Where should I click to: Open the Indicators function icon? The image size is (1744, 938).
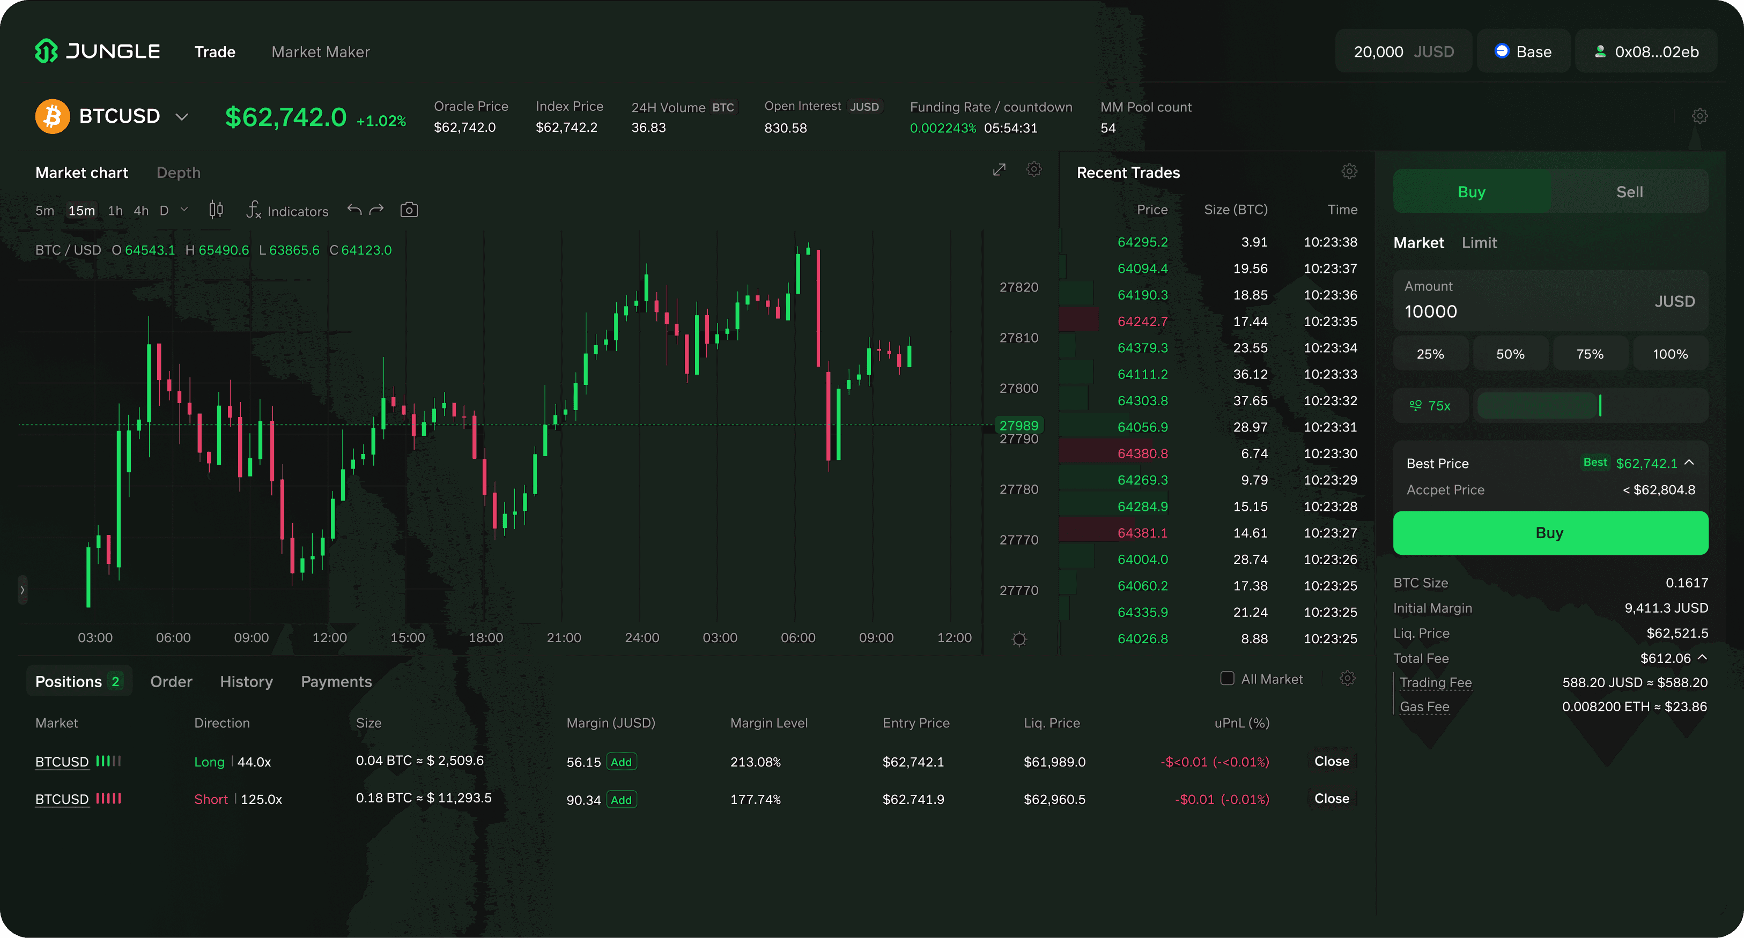pos(254,210)
